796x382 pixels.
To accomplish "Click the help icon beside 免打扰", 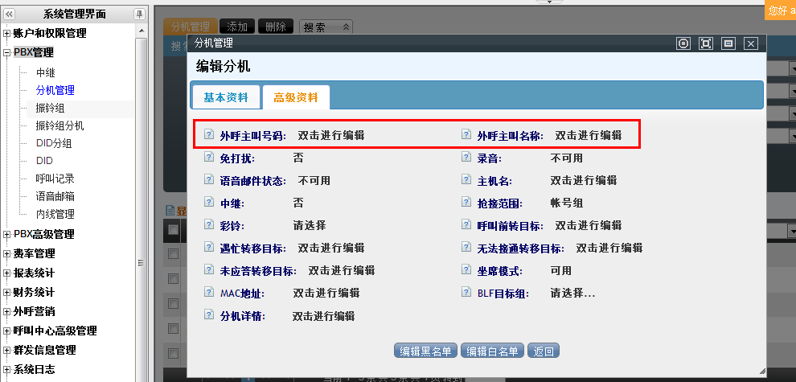I will point(209,158).
